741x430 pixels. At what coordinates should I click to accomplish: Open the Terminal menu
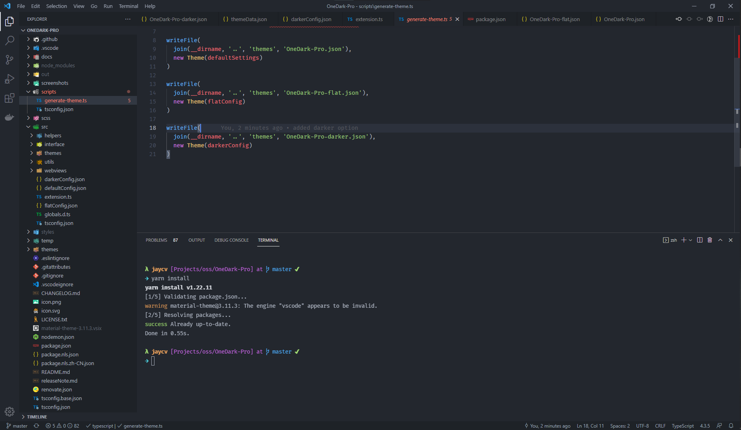click(128, 6)
